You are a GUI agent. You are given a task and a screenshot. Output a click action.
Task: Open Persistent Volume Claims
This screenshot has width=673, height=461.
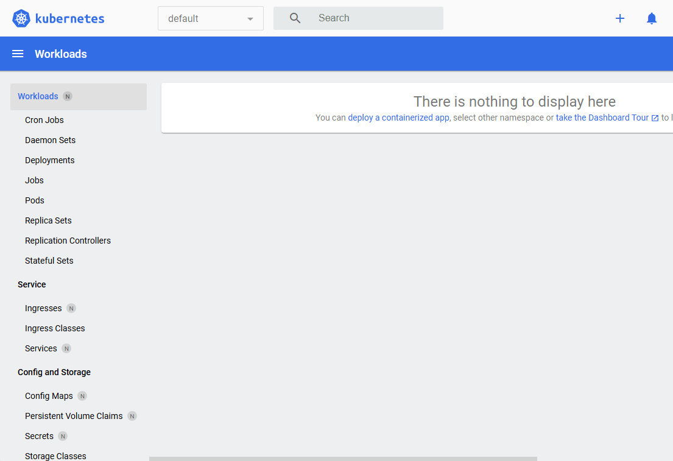(x=74, y=416)
